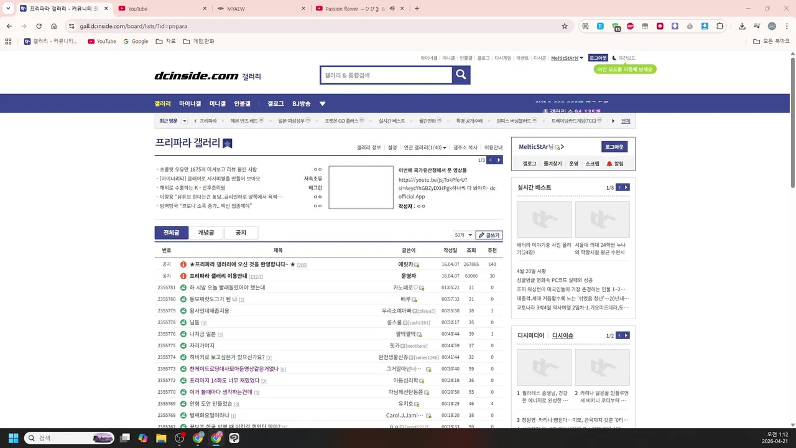Open the Chrome extensions puzzle icon
Viewport: 796px width, 448px height.
[720, 26]
